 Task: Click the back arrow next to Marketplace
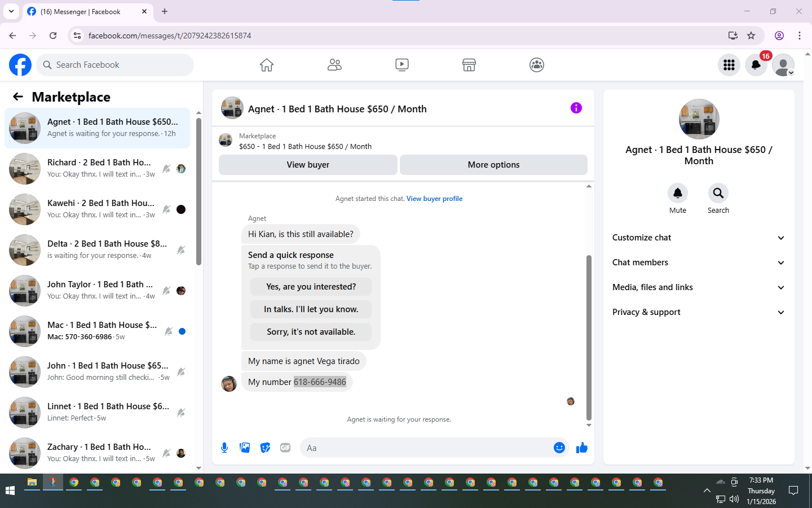pos(18,97)
